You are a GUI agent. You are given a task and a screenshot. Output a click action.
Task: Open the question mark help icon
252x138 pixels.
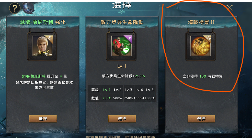point(15,8)
